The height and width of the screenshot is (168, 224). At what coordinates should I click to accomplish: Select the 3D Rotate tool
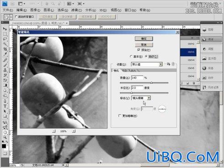[5, 122]
